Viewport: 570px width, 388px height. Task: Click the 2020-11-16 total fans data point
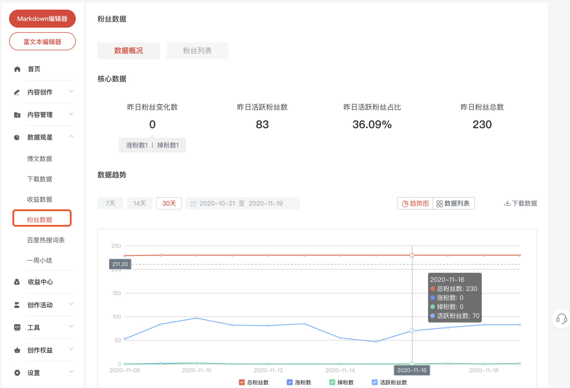[412, 255]
